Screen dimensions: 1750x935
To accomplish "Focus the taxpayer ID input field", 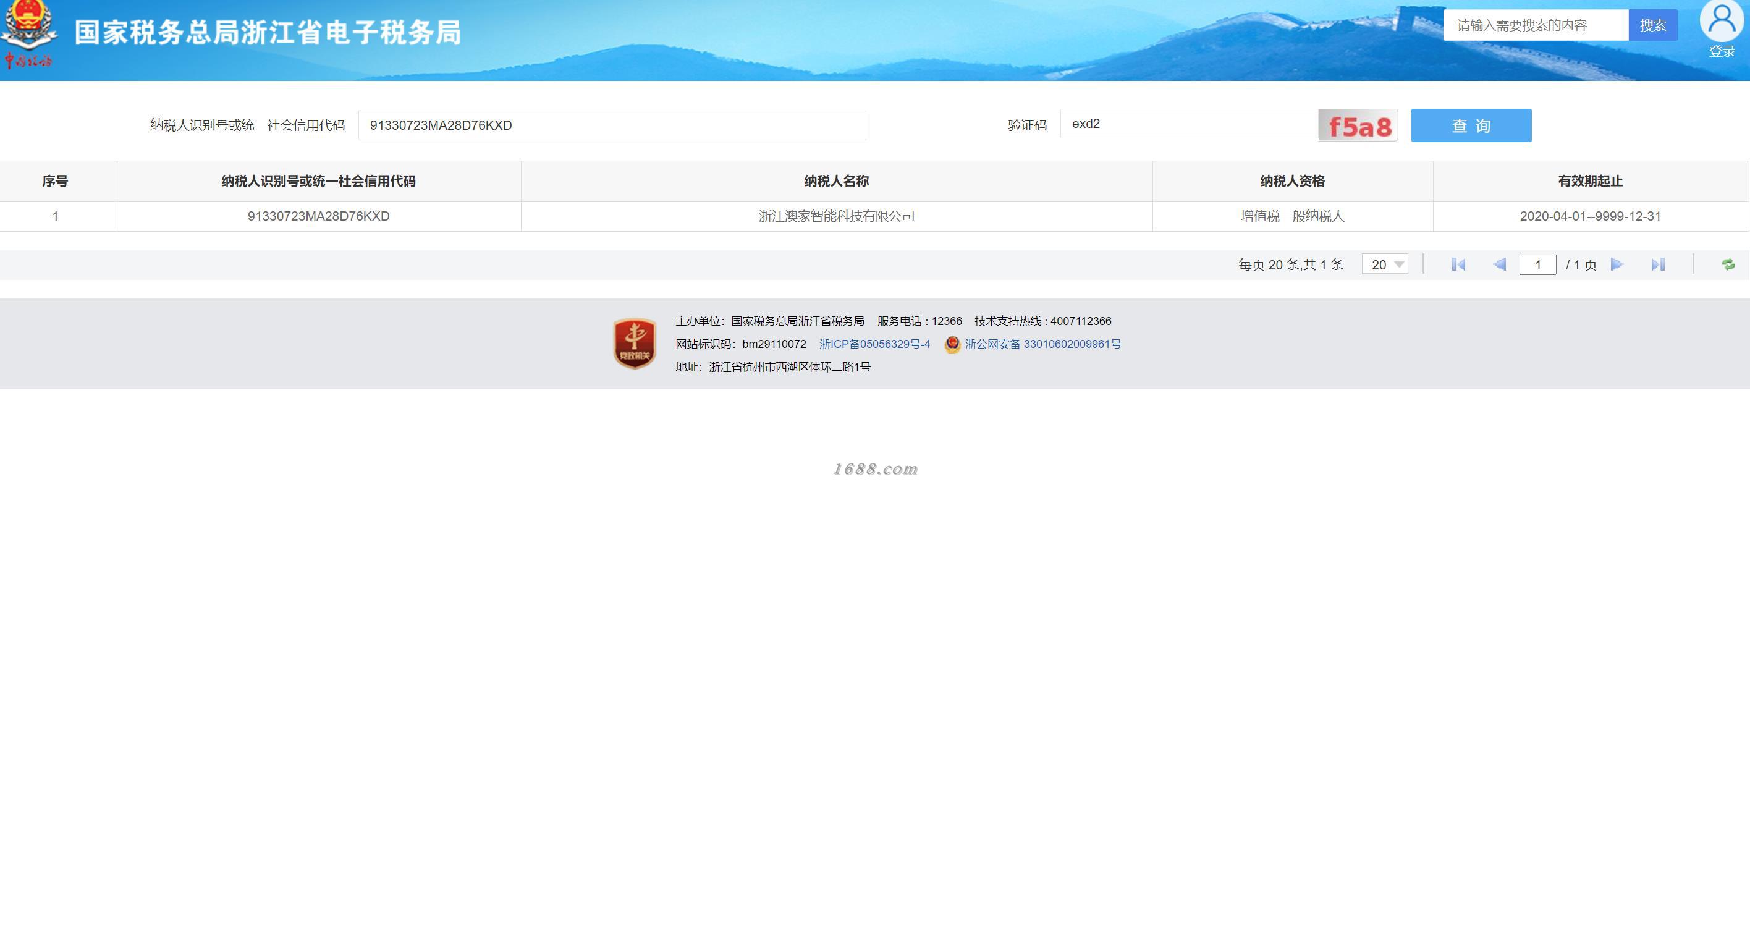I will 612,125.
